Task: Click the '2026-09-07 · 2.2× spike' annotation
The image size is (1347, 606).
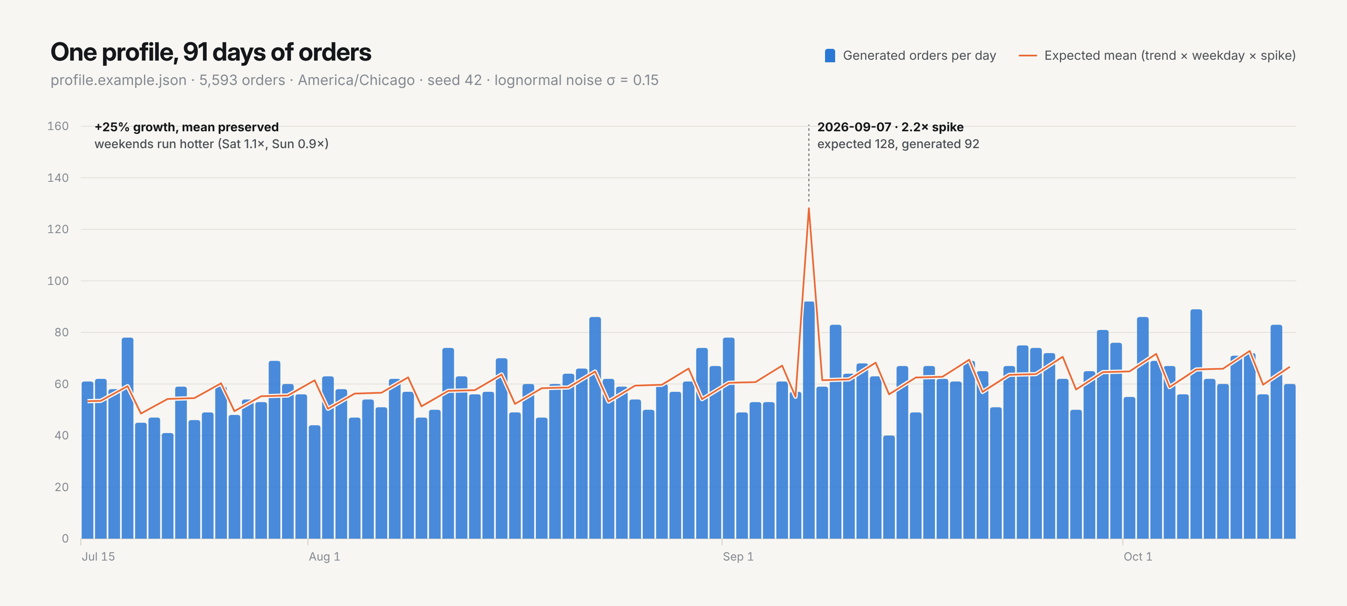Action: coord(891,127)
